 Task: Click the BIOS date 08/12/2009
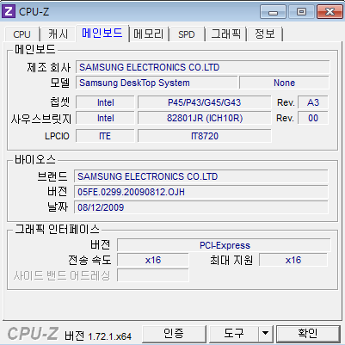click(201, 207)
